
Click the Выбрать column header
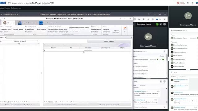point(122,48)
